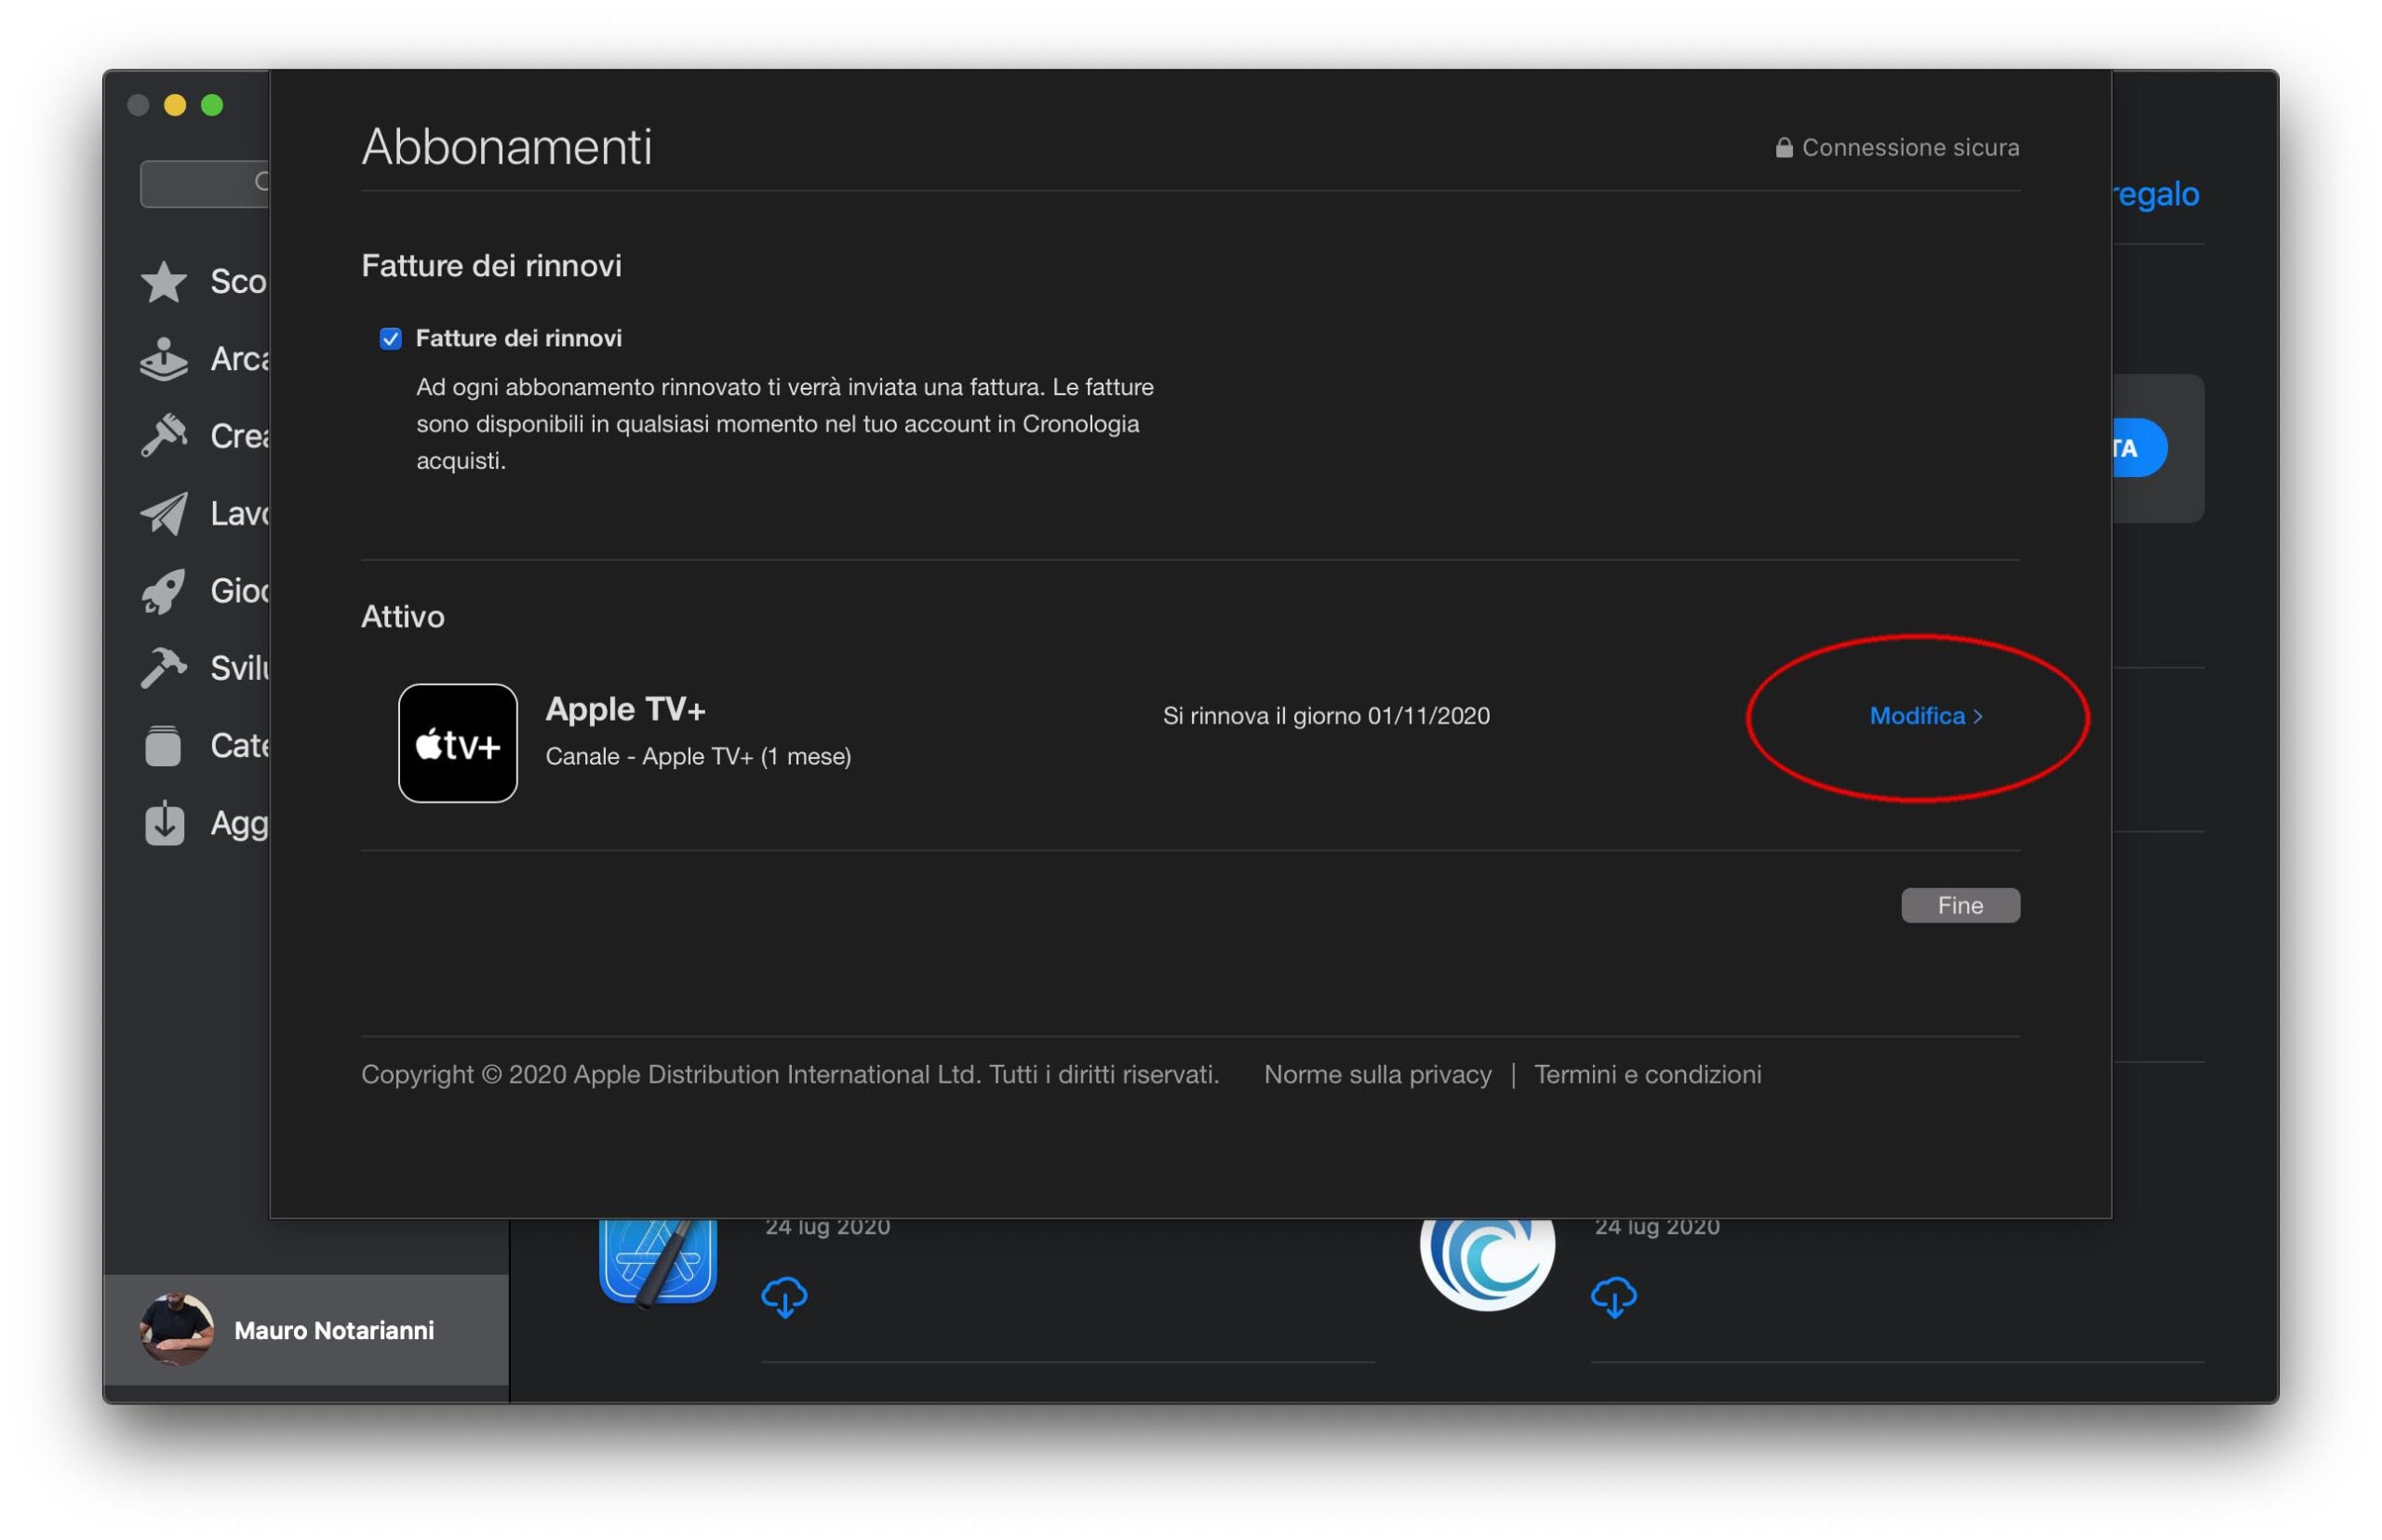Select the Gioca rocket icon
The image size is (2382, 1540).
point(163,591)
